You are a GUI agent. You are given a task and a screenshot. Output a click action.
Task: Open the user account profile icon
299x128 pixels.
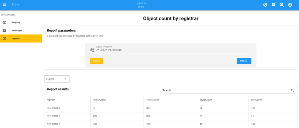[x=290, y=5]
